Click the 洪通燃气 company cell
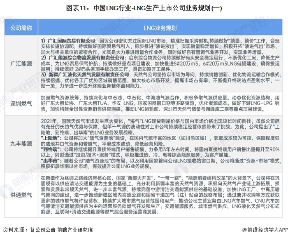288x238 pixels. (21, 195)
